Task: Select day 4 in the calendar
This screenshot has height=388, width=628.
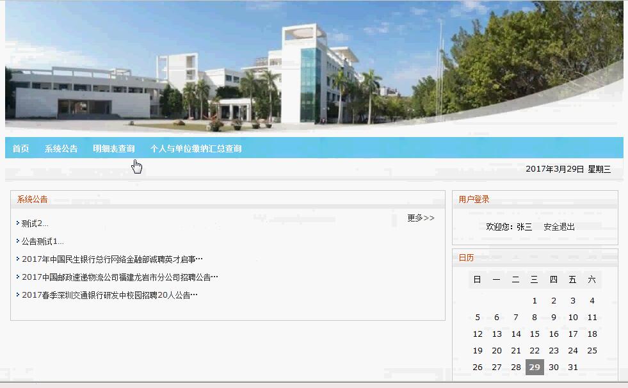Action: click(592, 301)
